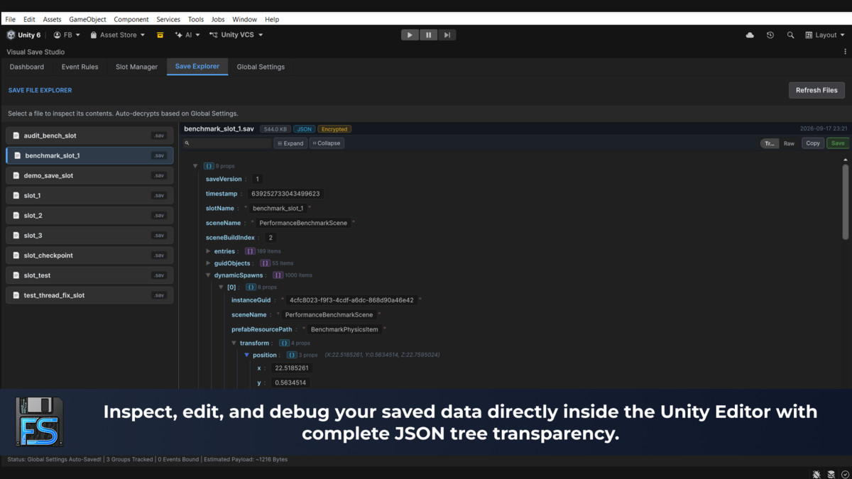Expand the entries array
Screen dimensions: 852x479
coord(208,251)
